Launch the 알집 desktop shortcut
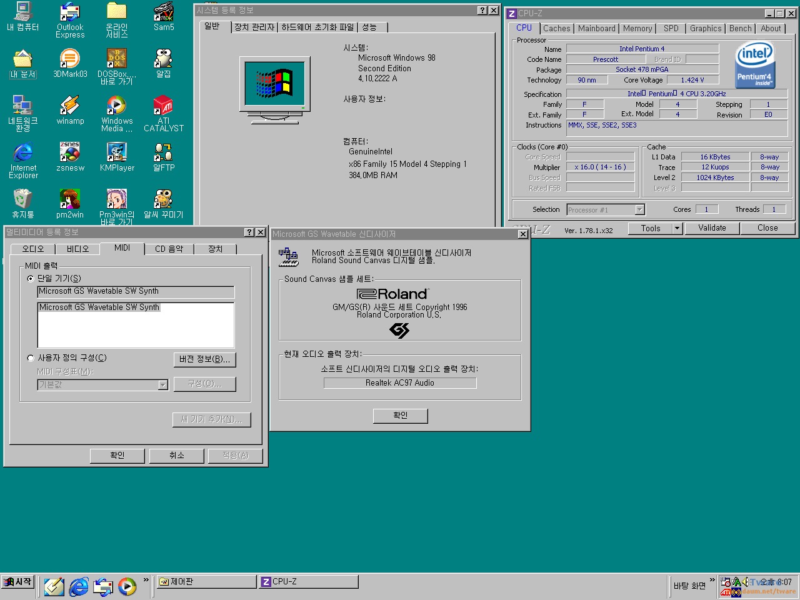This screenshot has height=600, width=800. click(x=164, y=64)
